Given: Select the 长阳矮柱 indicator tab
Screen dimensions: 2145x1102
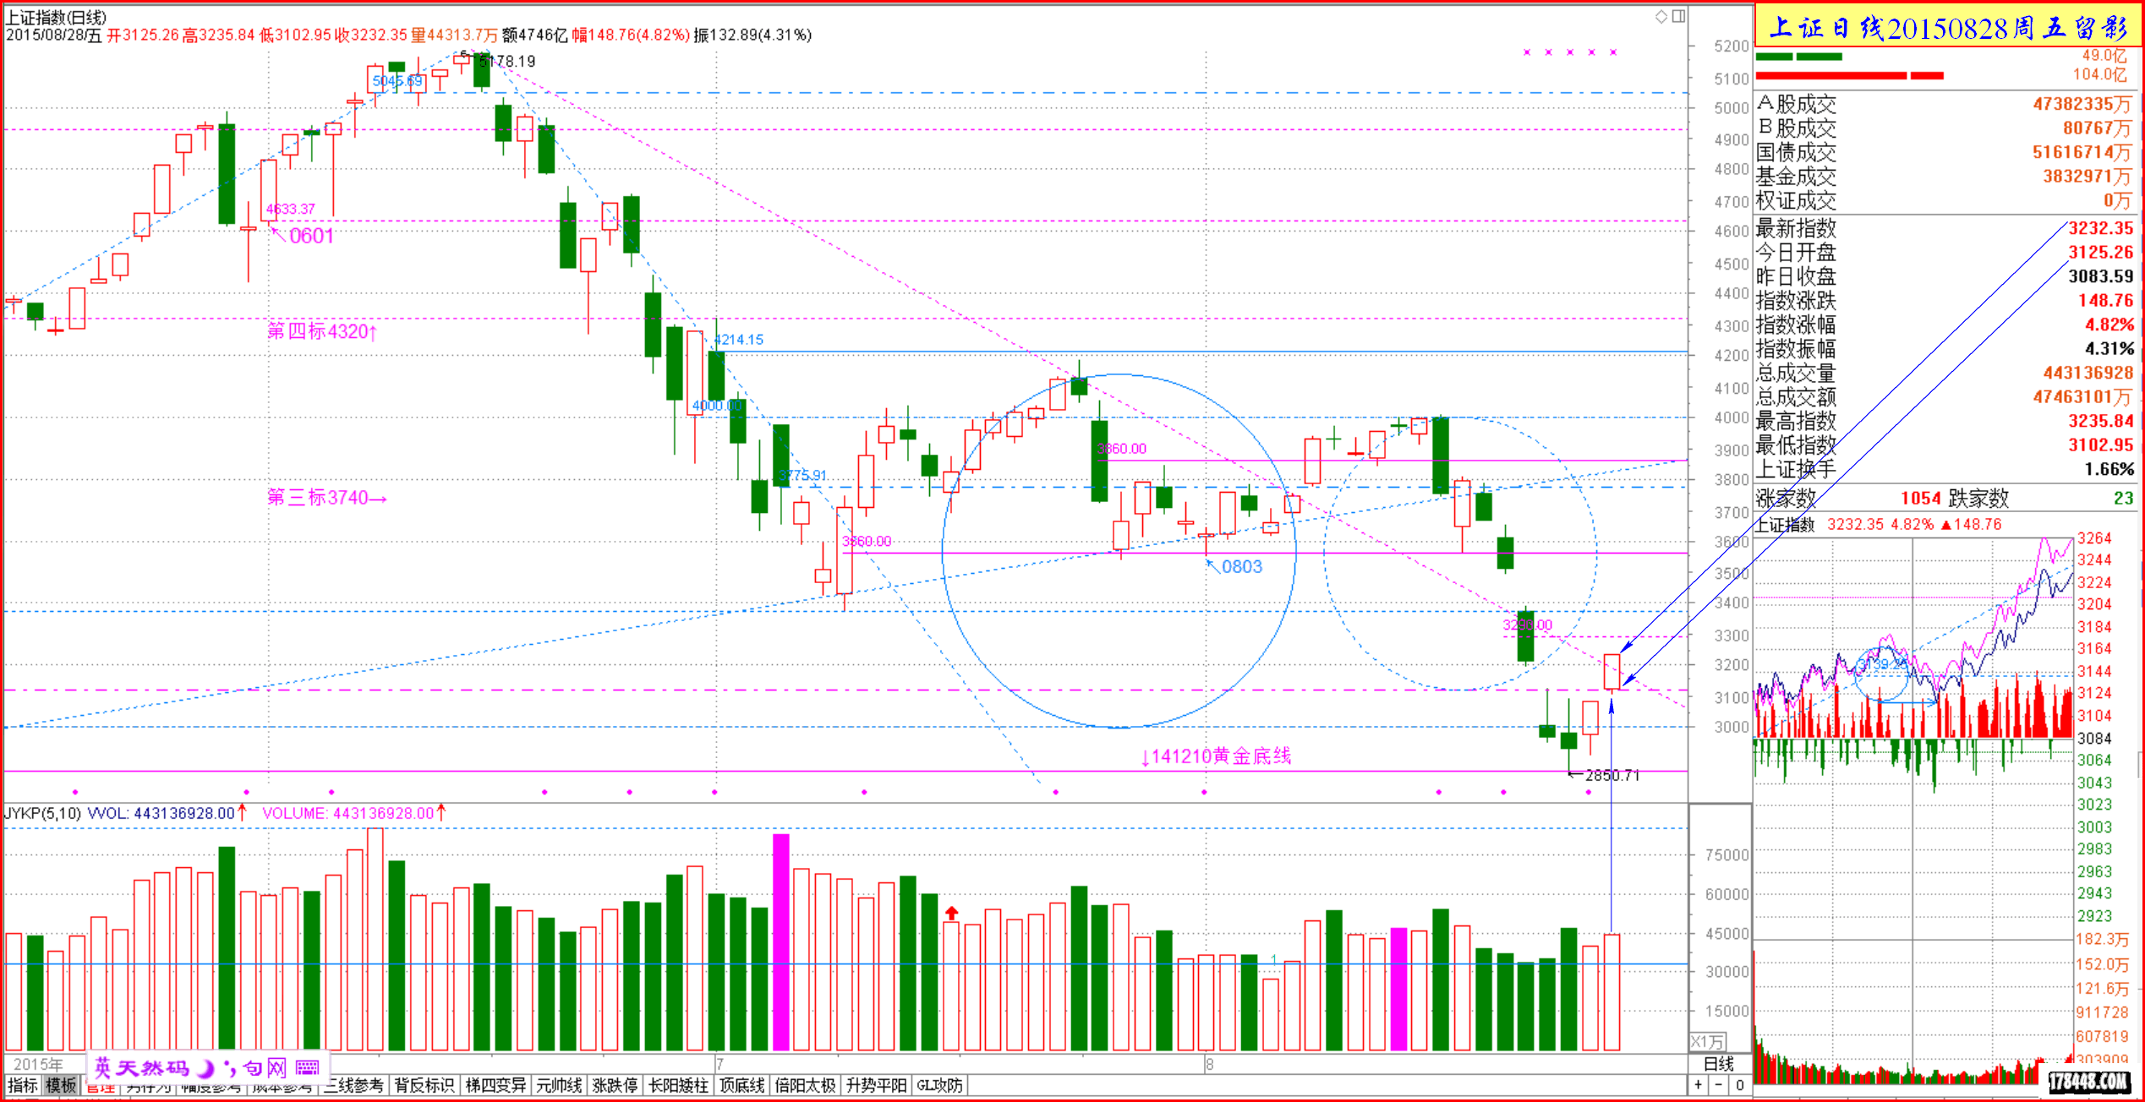Looking at the screenshot, I should tap(678, 1086).
